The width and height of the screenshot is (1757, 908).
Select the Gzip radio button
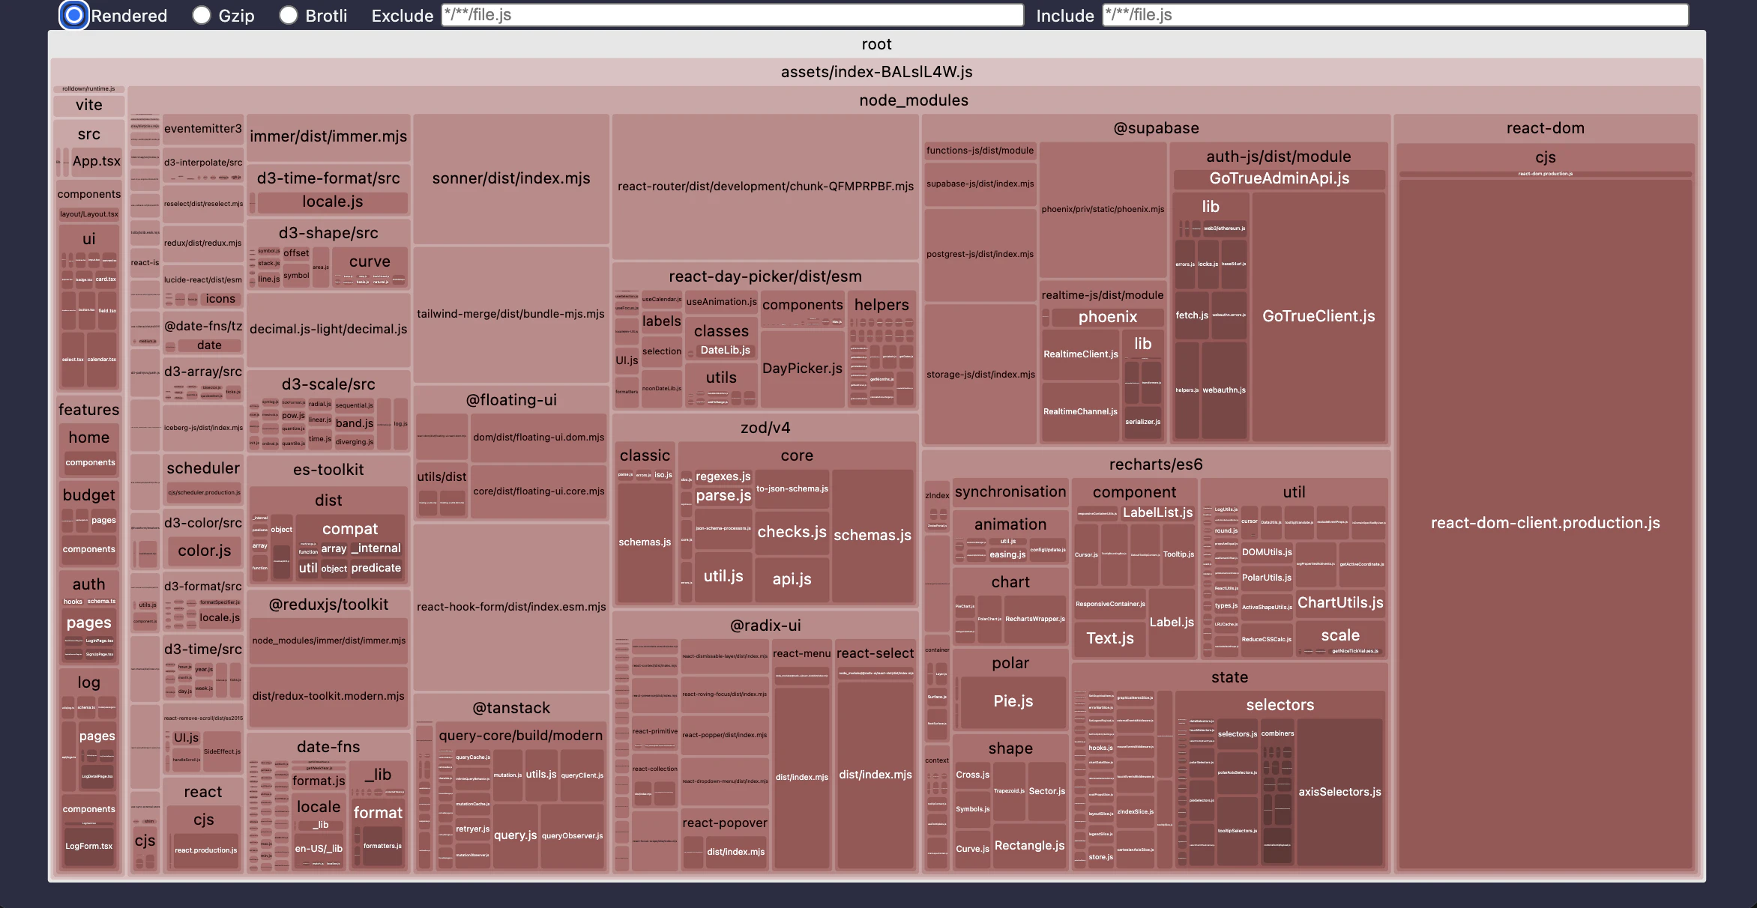pyautogui.click(x=201, y=15)
